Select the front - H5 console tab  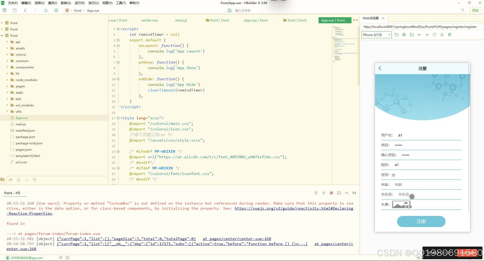tap(12, 193)
